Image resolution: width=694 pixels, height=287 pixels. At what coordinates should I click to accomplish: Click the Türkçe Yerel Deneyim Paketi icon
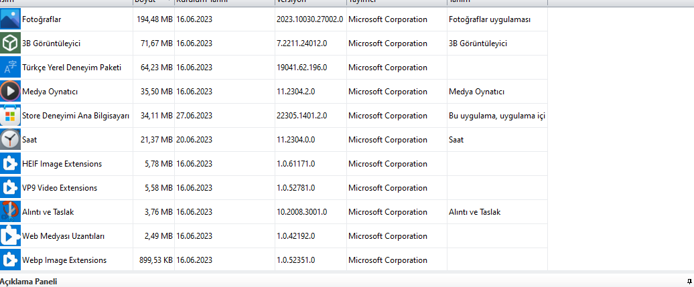click(10, 68)
